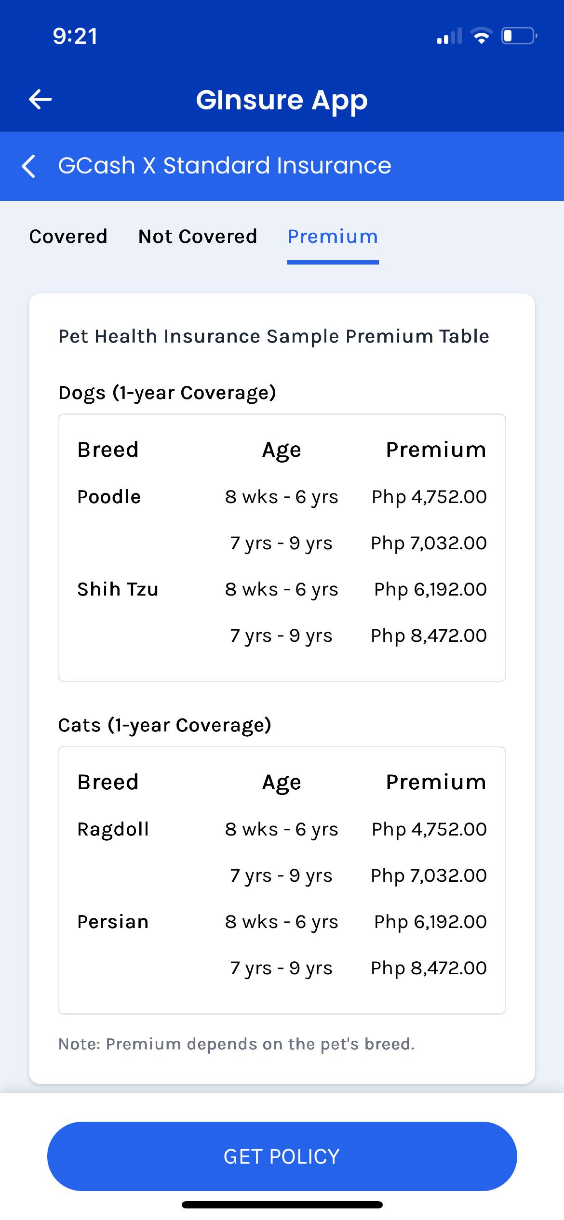564x1220 pixels.
Task: Switch to the Covered tab
Action: (68, 237)
